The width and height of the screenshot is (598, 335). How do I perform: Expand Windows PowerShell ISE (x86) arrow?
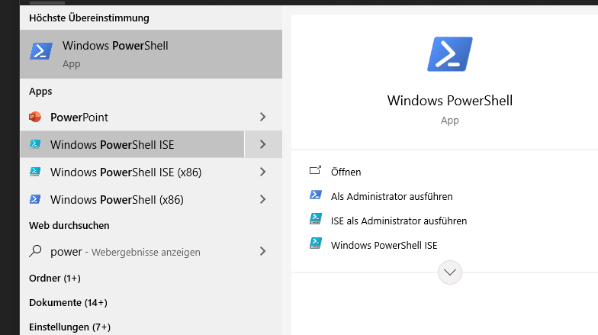coord(262,172)
